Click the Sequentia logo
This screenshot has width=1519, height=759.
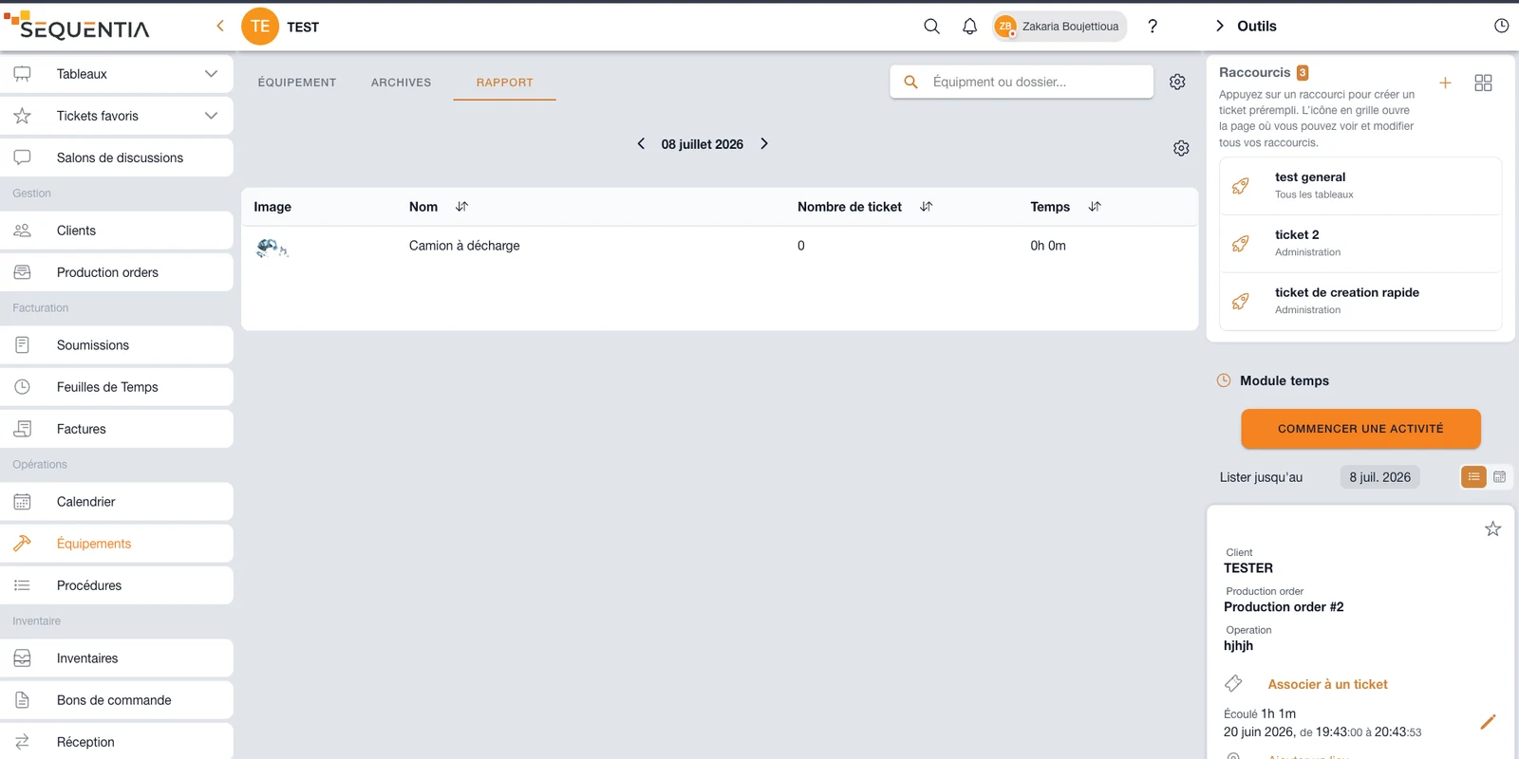tap(76, 26)
